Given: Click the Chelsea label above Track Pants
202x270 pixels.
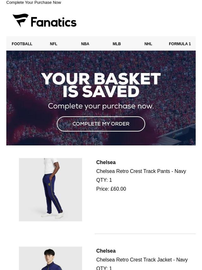Looking at the screenshot, I should pos(106,162).
